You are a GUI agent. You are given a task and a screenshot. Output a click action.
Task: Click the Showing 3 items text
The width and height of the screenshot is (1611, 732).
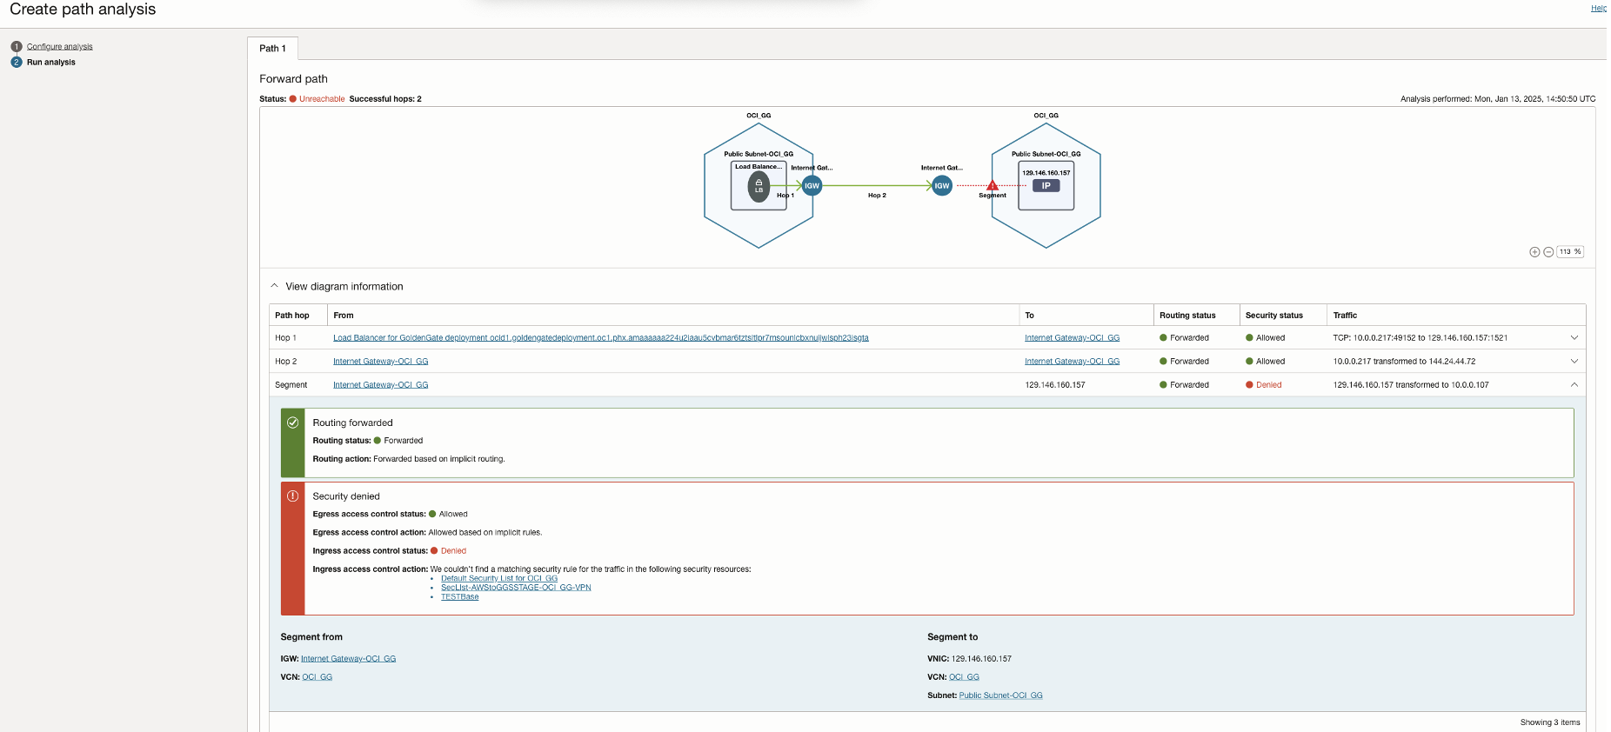1550,722
